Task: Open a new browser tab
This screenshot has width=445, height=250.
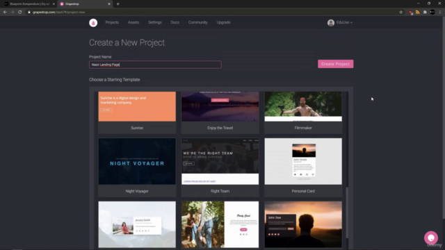Action: (x=118, y=4)
